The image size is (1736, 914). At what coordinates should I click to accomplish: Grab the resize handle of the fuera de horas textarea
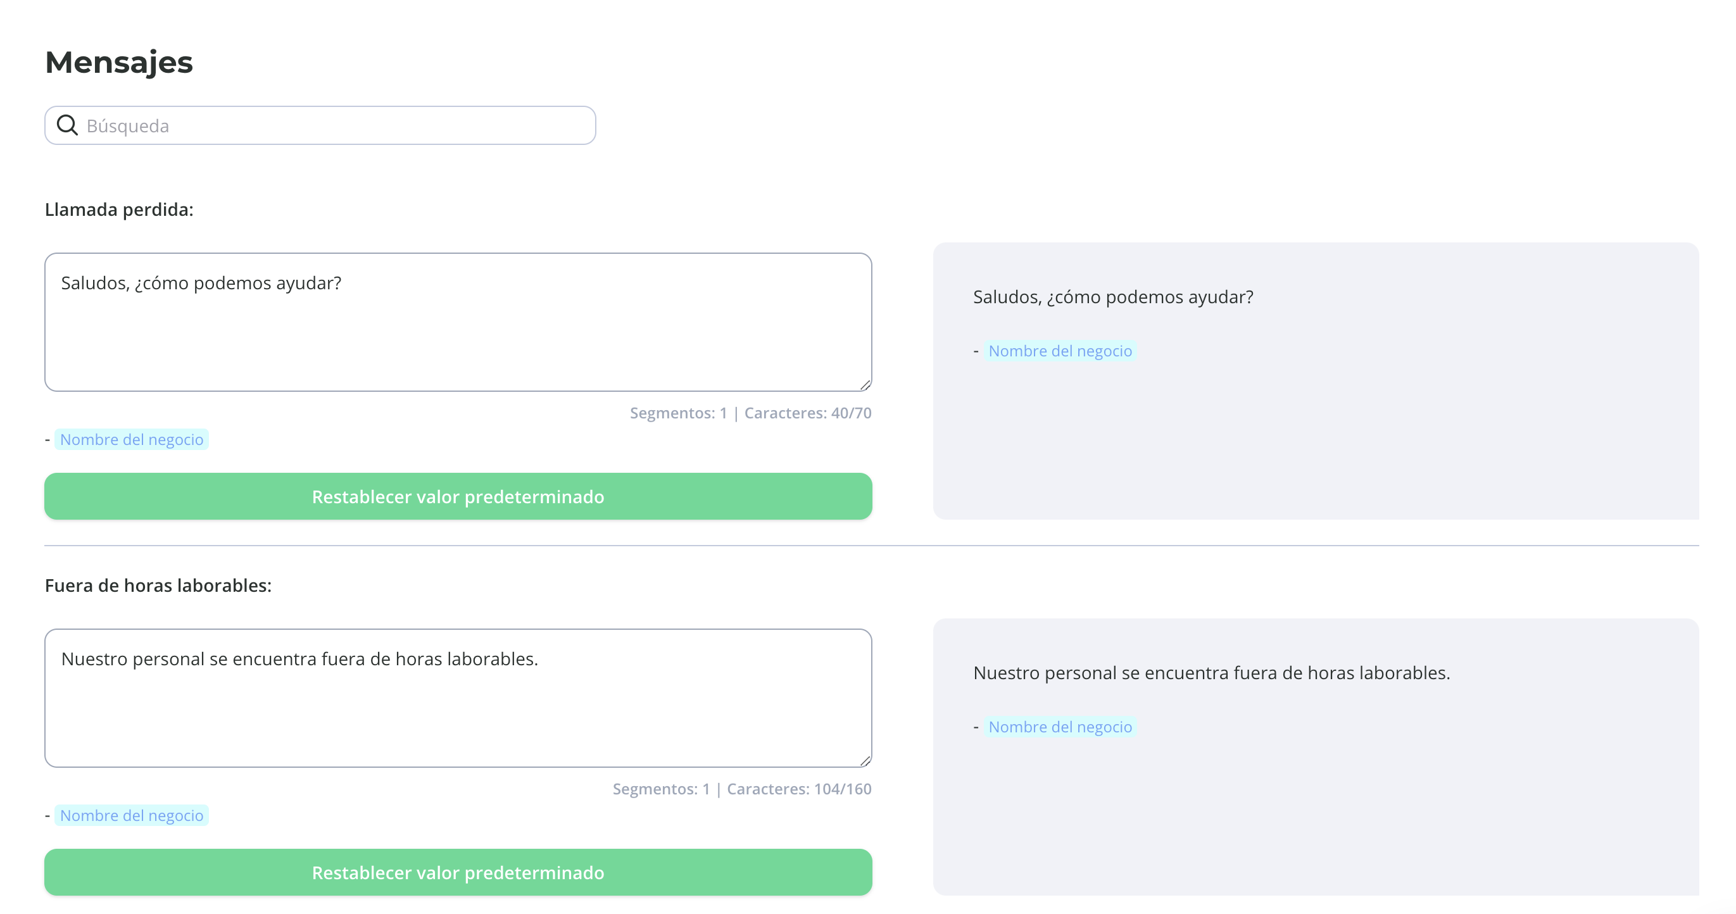click(865, 760)
